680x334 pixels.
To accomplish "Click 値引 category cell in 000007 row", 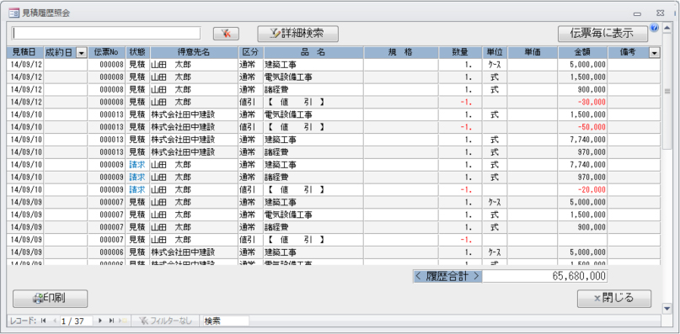I will point(250,240).
